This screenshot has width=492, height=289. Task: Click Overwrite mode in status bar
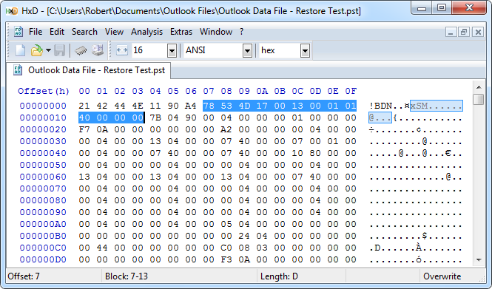[442, 276]
